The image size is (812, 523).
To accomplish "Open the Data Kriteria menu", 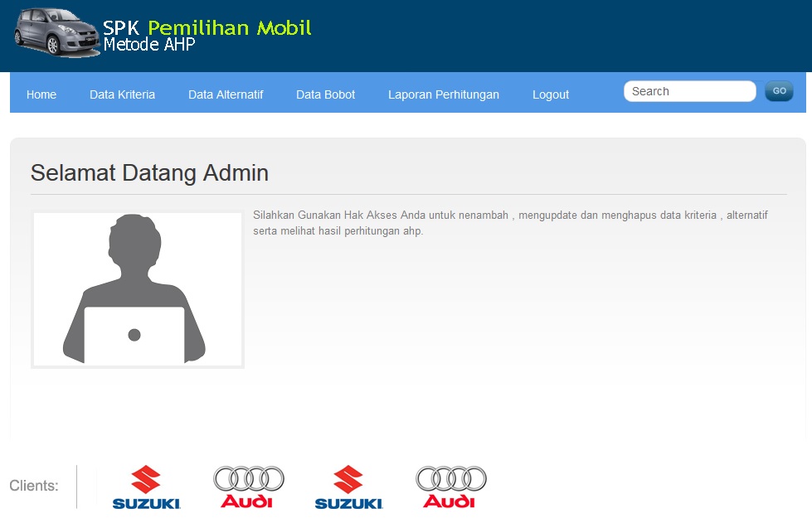I will 123,94.
